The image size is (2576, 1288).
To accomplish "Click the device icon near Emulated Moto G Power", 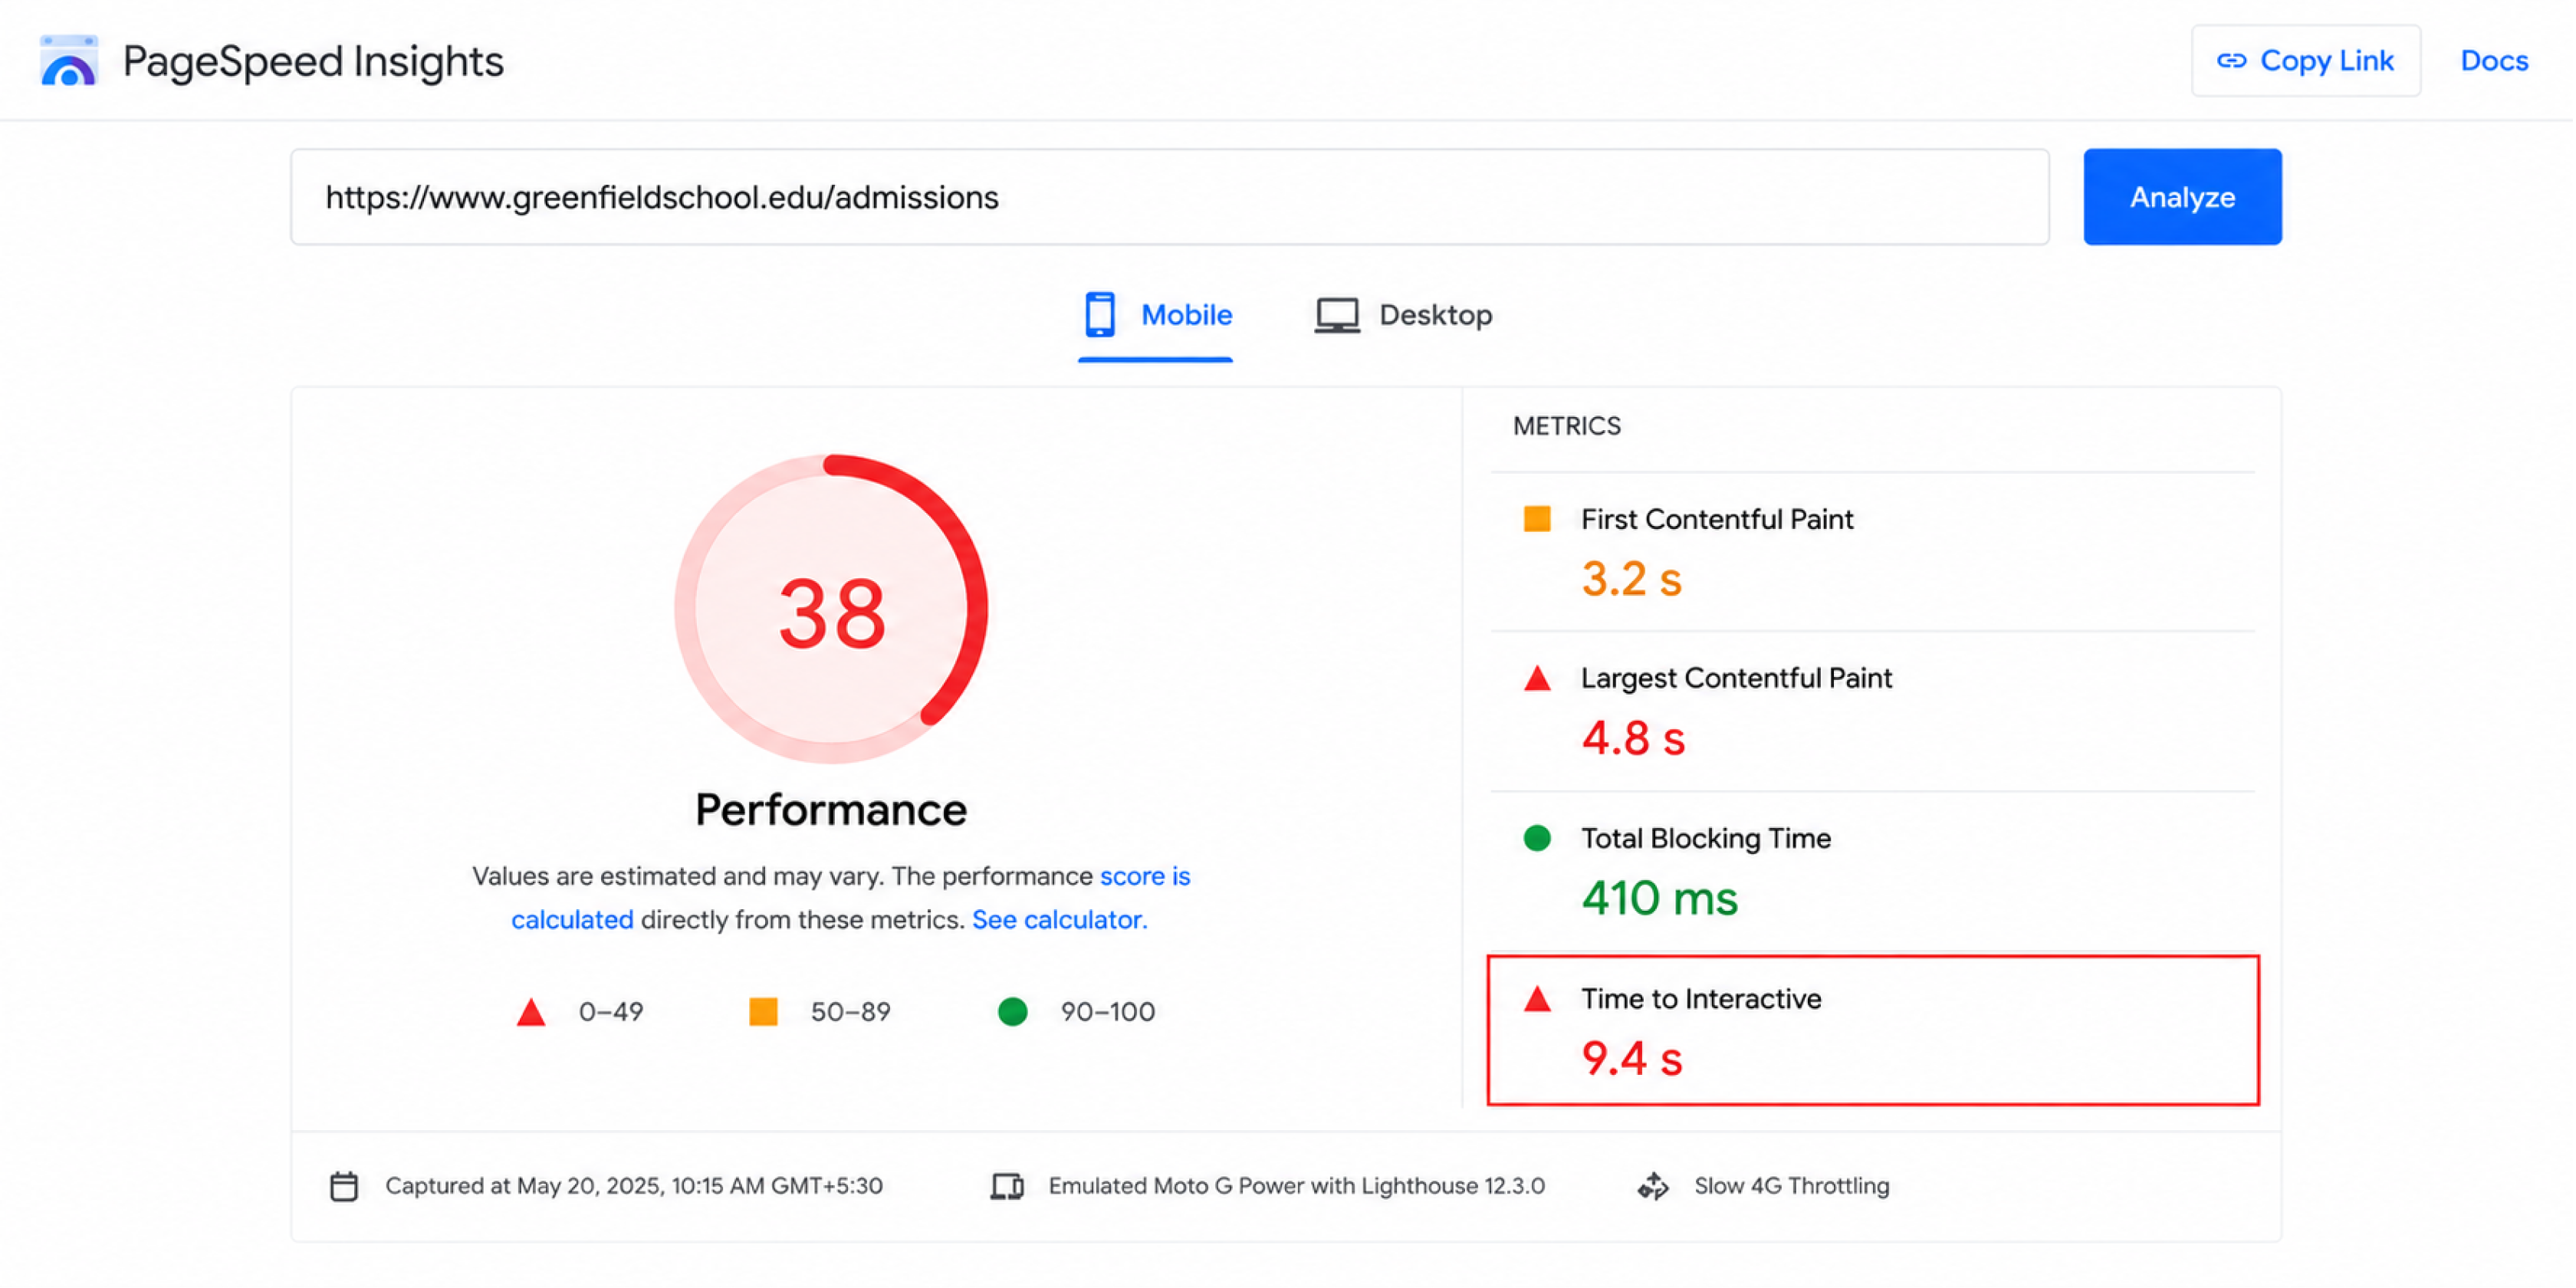I will pyautogui.click(x=1007, y=1186).
